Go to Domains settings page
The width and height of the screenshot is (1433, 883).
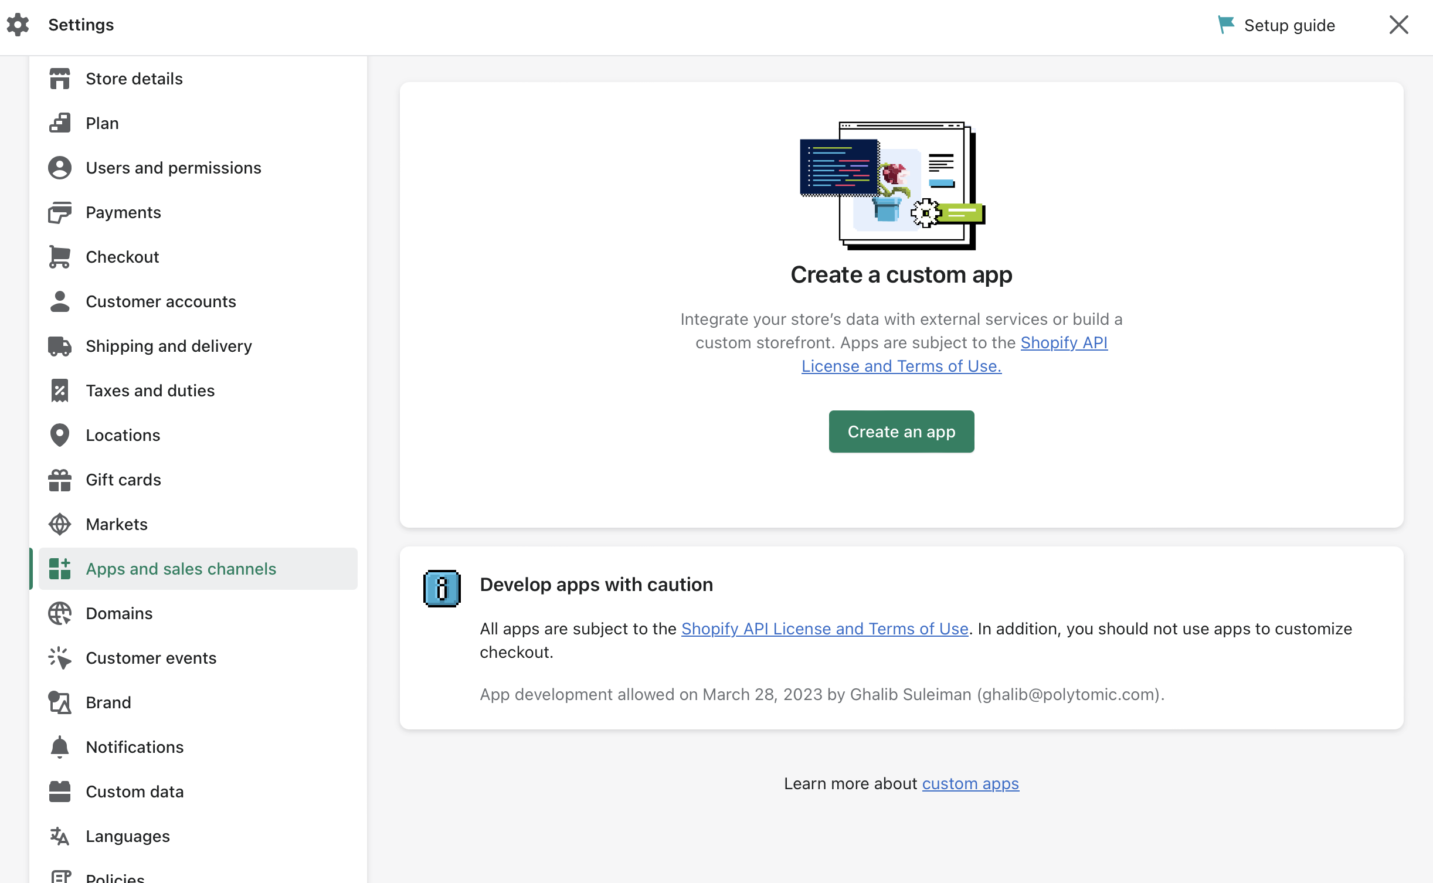point(119,613)
